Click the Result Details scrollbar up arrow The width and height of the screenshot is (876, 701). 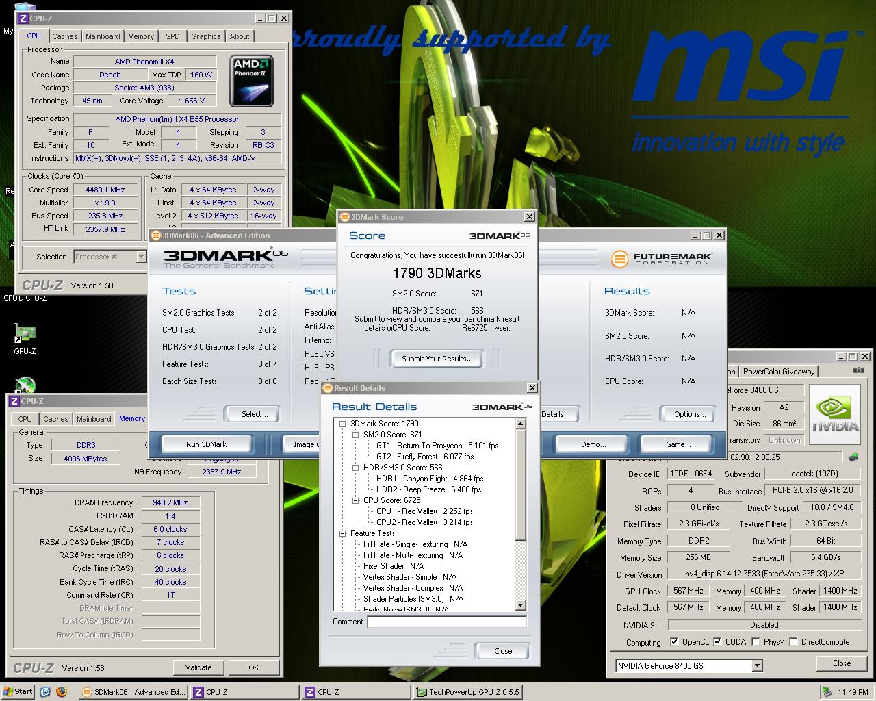tap(521, 424)
